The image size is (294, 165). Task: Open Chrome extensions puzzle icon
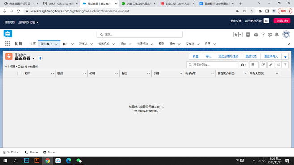point(260,11)
